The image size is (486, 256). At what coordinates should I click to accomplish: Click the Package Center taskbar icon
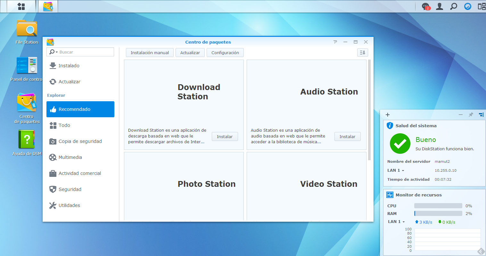pyautogui.click(x=48, y=6)
